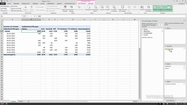Enable the Layoutaktualisierung zurückstellen checkbox
The height and width of the screenshot is (105, 187).
tap(165, 101)
